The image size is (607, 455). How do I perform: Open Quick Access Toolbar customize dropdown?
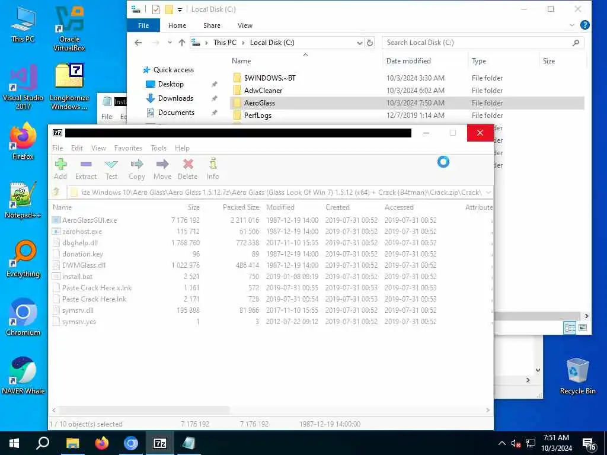(180, 9)
